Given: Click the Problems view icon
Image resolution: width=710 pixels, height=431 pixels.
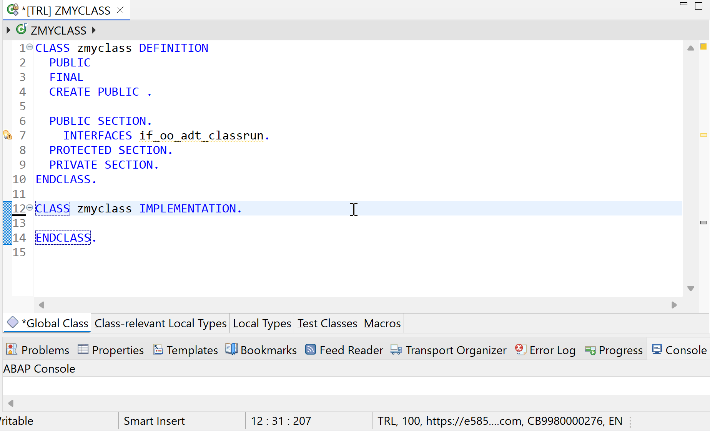Looking at the screenshot, I should (x=12, y=350).
